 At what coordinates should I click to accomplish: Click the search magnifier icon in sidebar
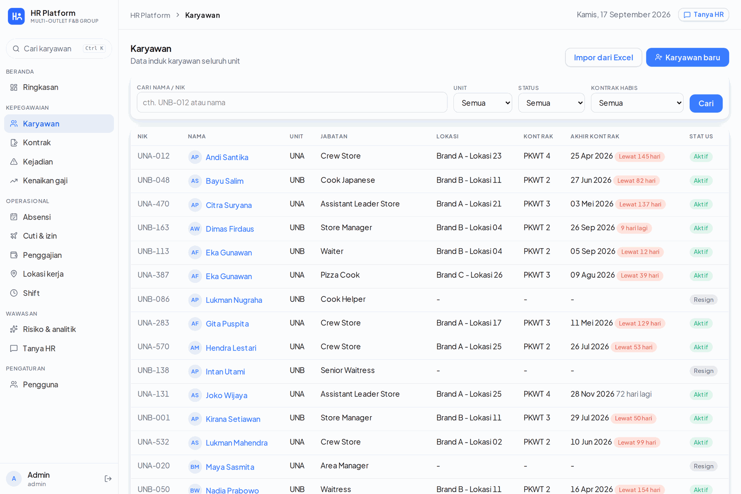point(16,49)
